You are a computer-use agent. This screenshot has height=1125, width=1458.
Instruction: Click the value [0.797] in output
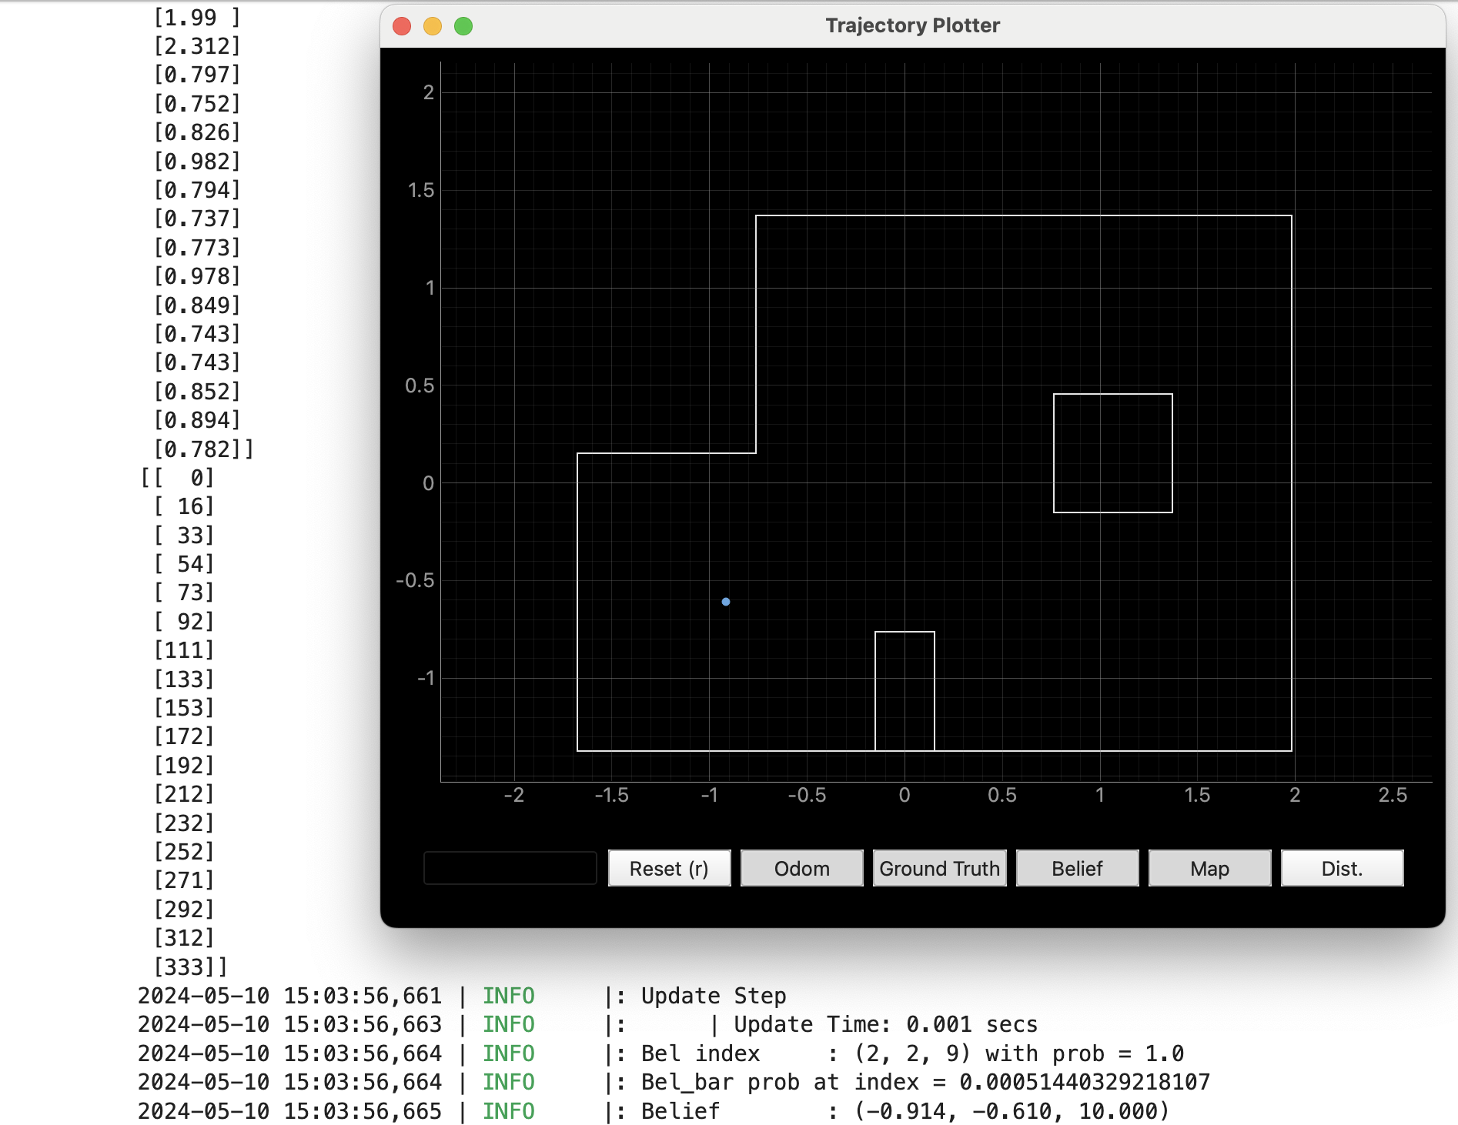[x=198, y=75]
